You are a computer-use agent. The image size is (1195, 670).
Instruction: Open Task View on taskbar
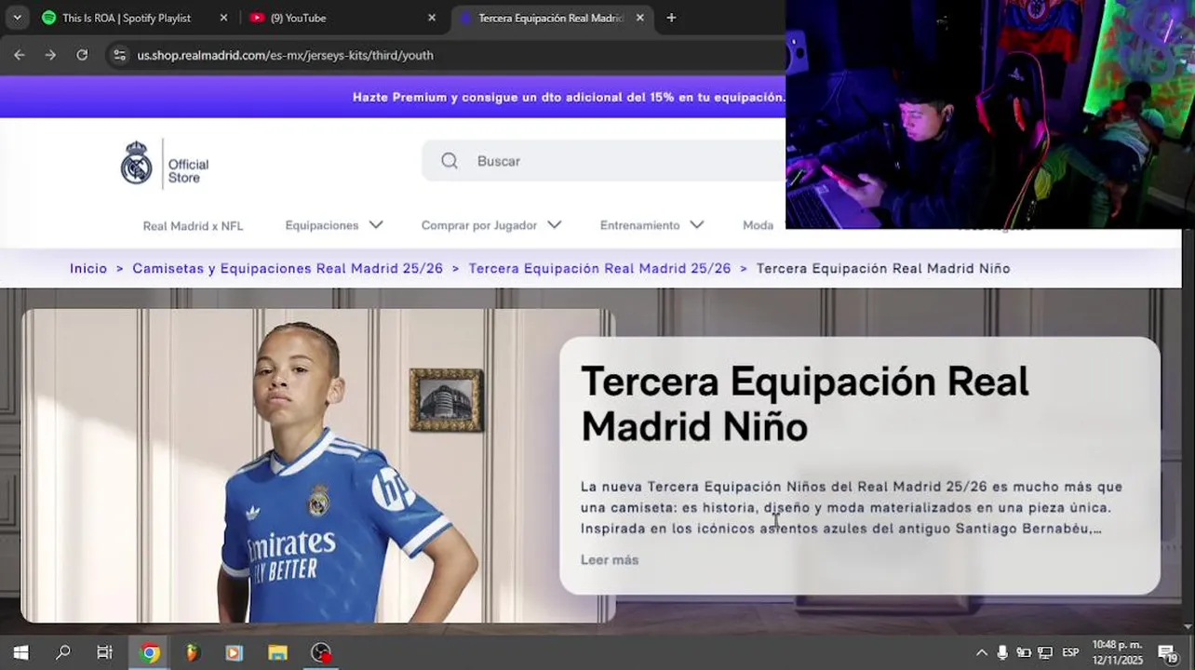[105, 652]
